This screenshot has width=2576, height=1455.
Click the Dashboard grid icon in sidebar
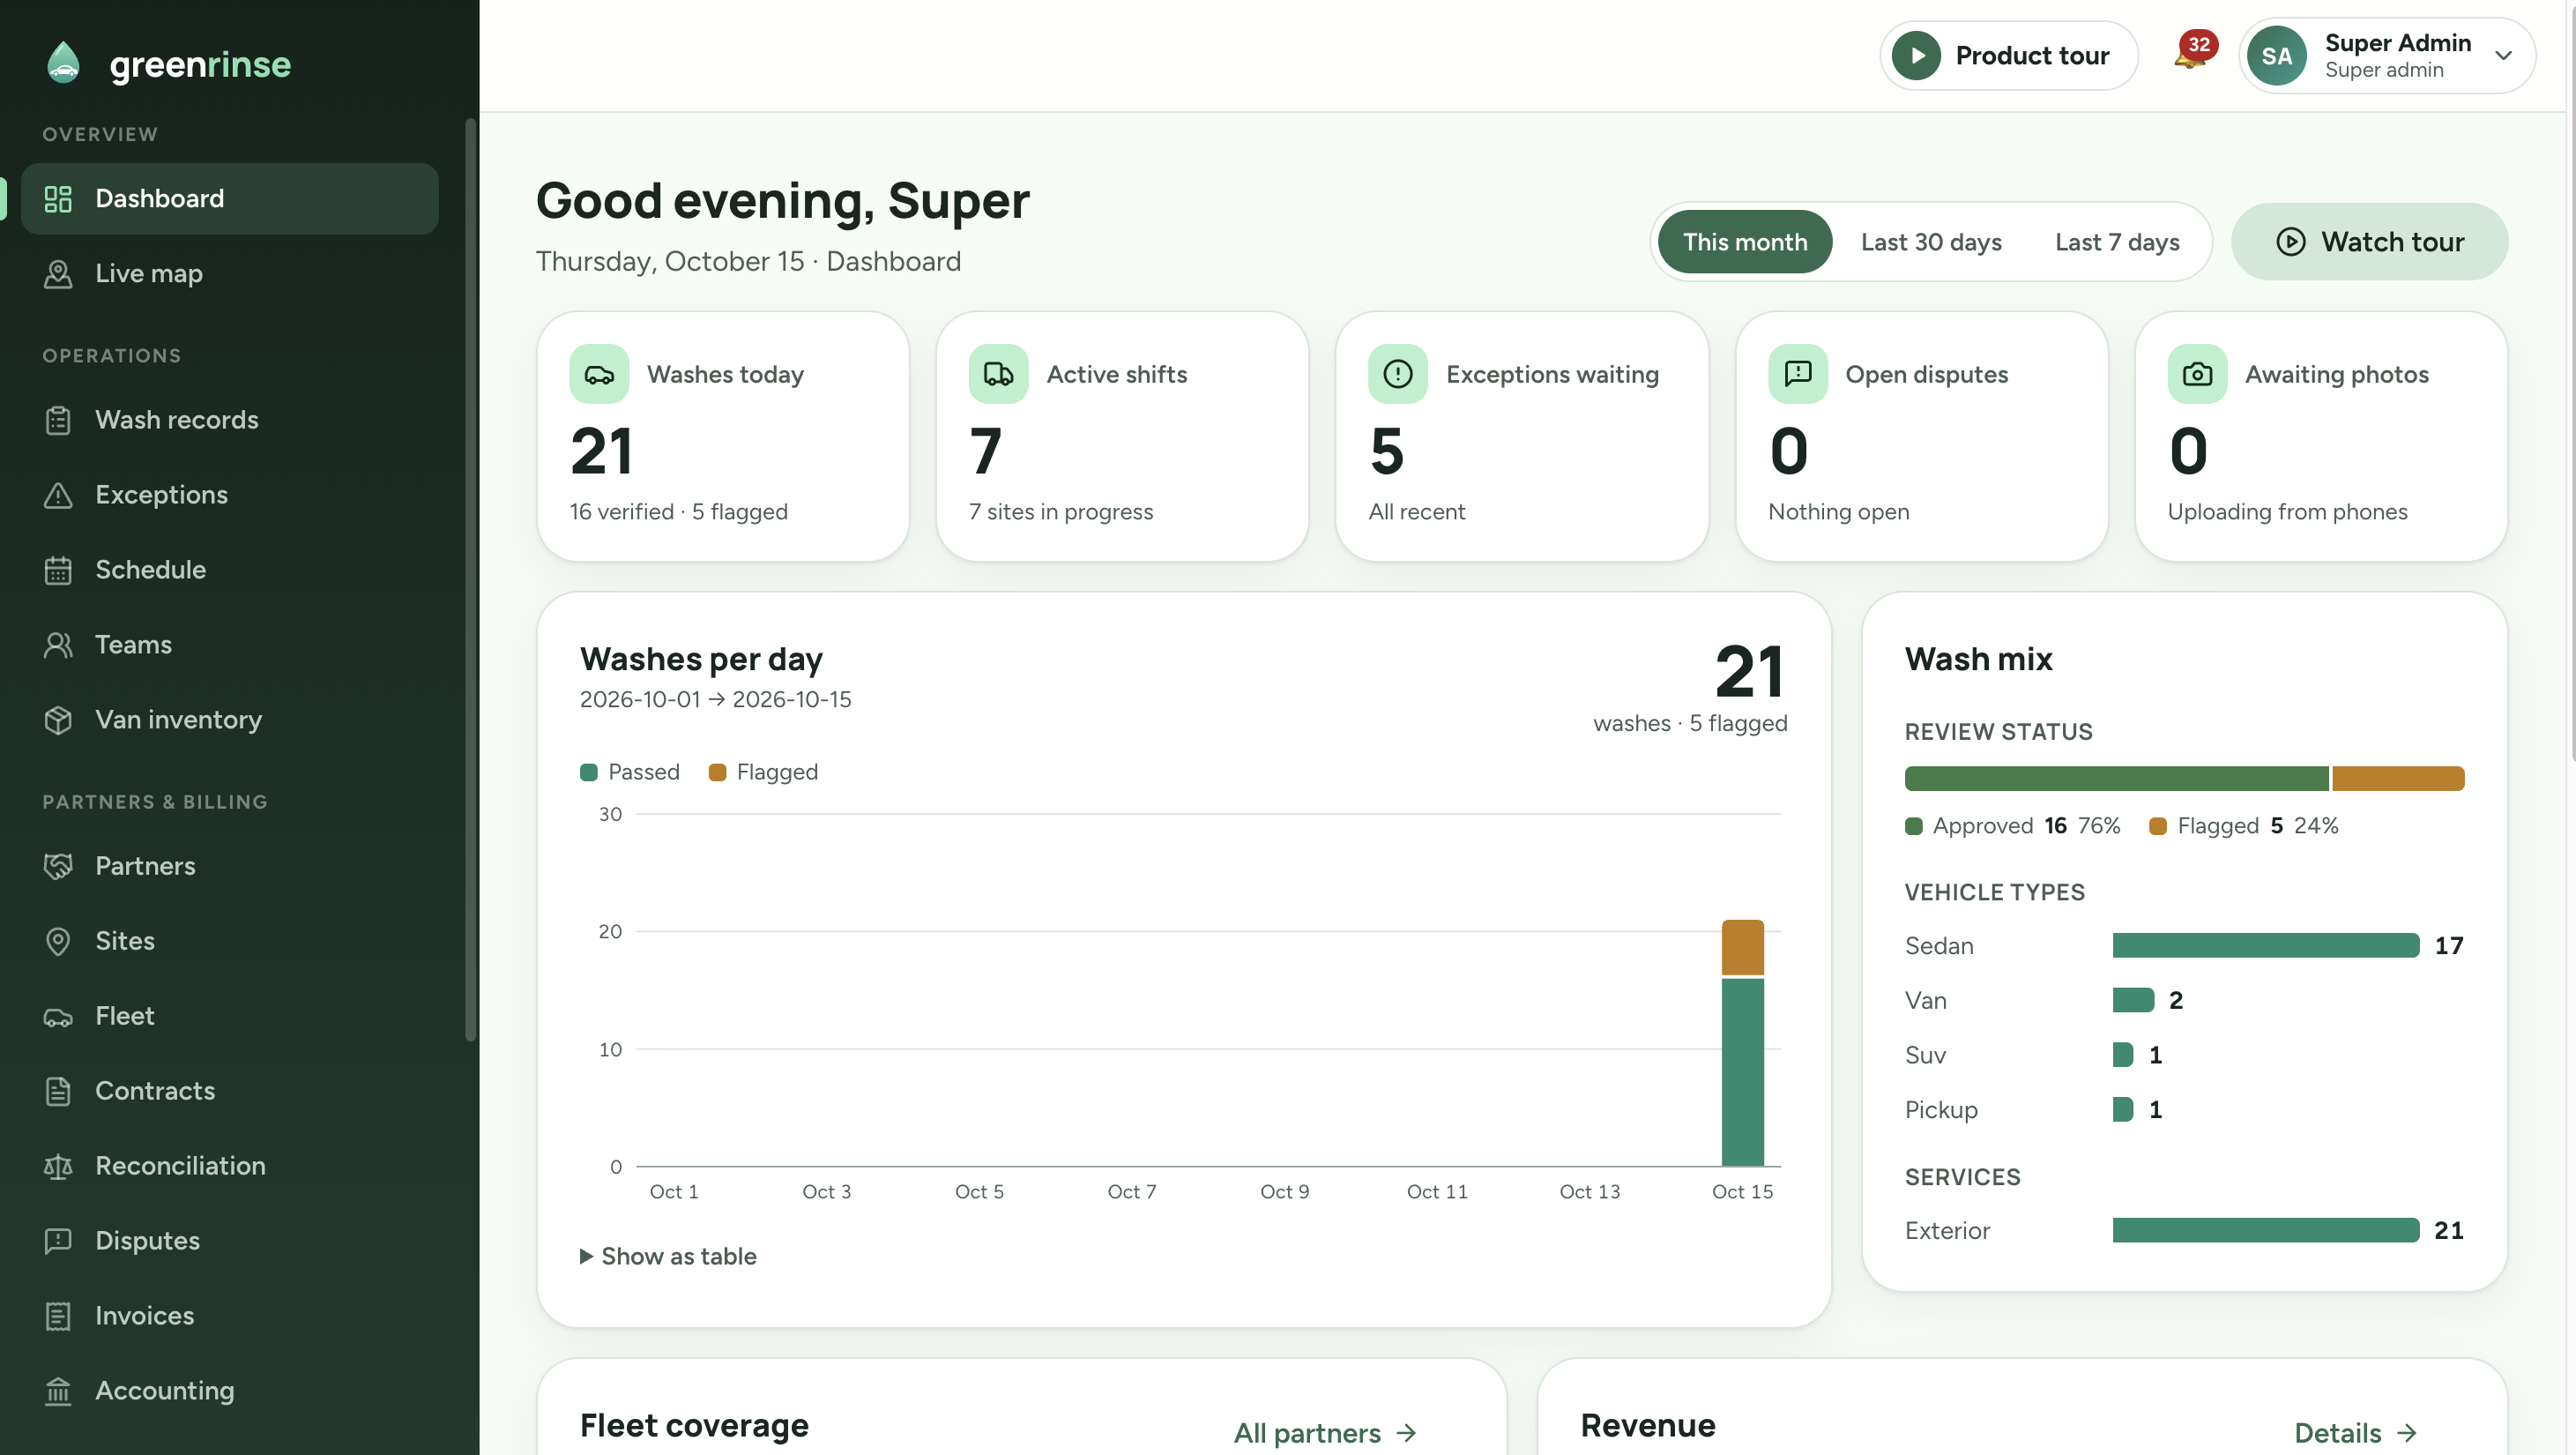coord(58,199)
